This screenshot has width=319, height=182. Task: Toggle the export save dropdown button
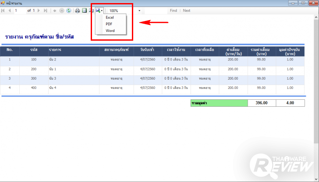click(x=99, y=10)
